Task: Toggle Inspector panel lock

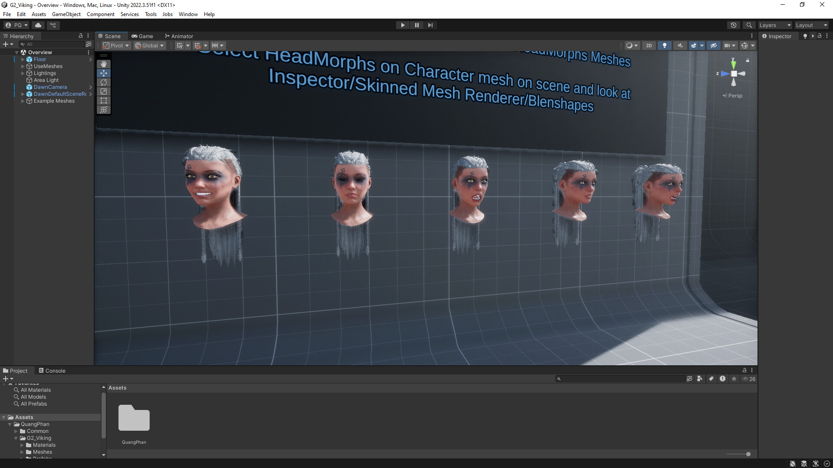Action: click(820, 36)
